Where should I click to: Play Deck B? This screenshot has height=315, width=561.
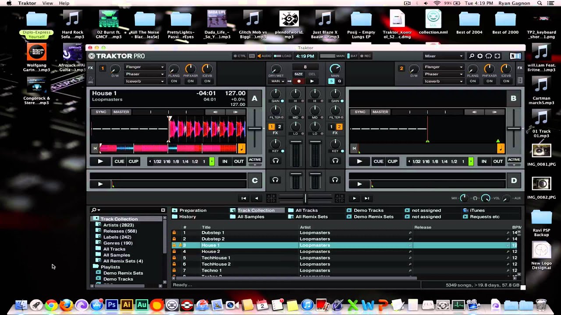(x=359, y=161)
